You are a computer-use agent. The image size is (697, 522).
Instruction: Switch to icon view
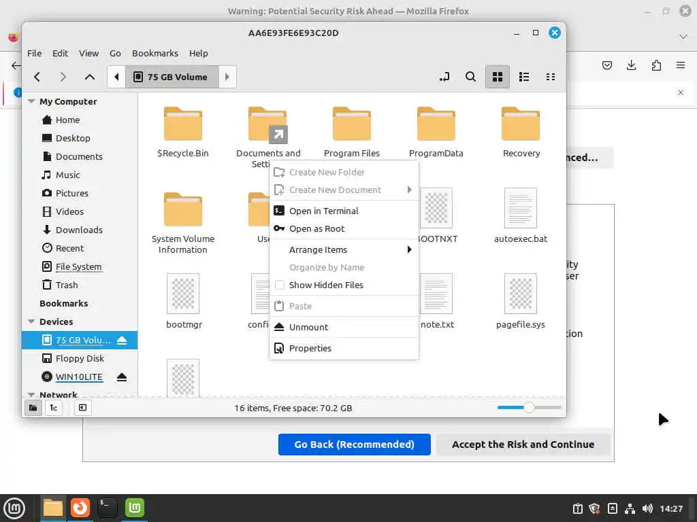(497, 77)
